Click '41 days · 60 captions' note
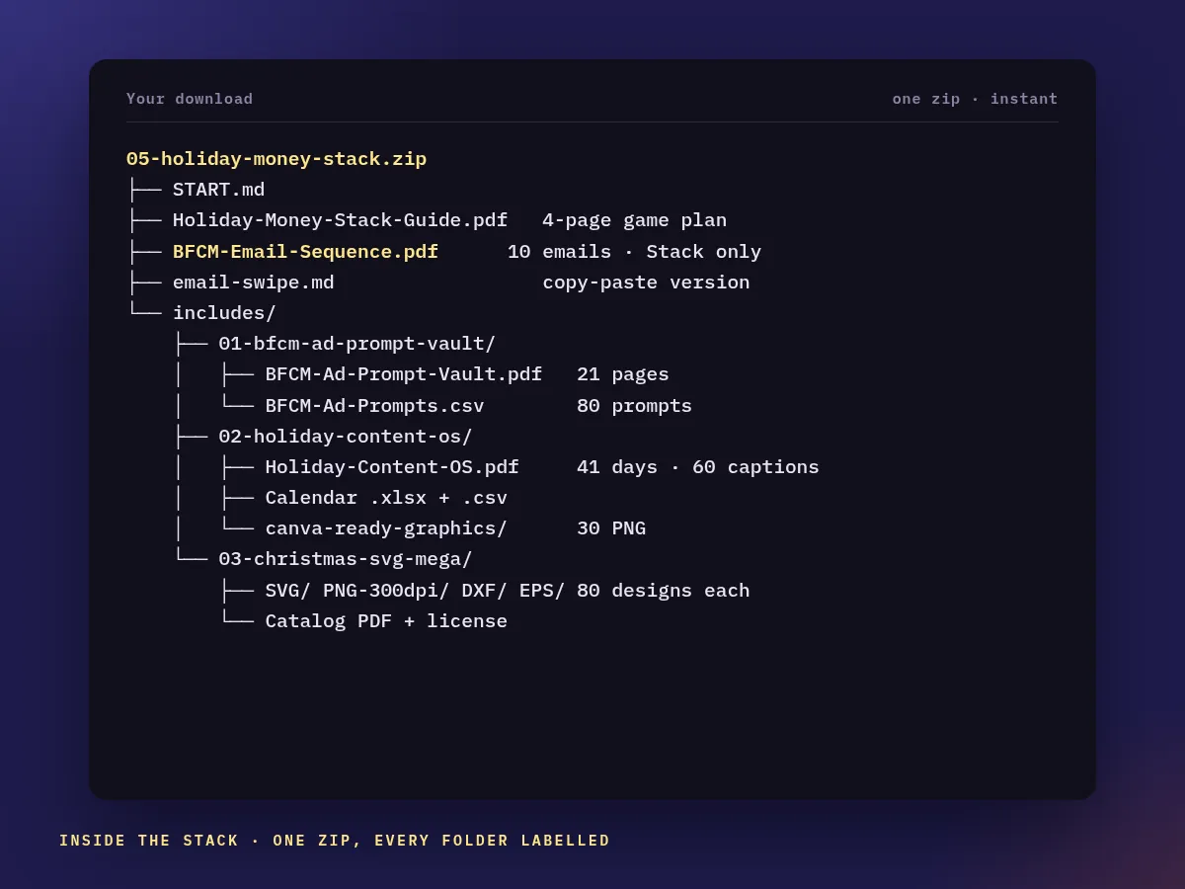Screen dimensions: 1185x889 (x=698, y=467)
